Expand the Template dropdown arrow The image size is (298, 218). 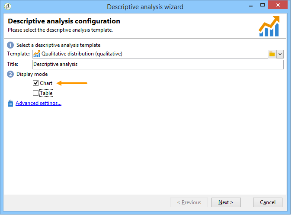tap(280, 54)
